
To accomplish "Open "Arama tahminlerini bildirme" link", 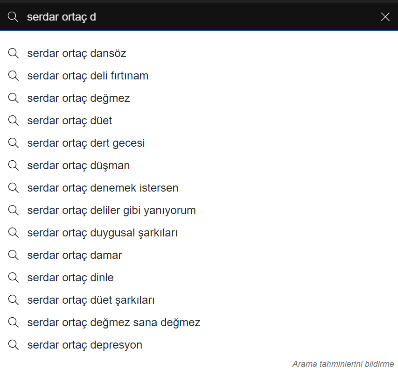I will tap(343, 364).
